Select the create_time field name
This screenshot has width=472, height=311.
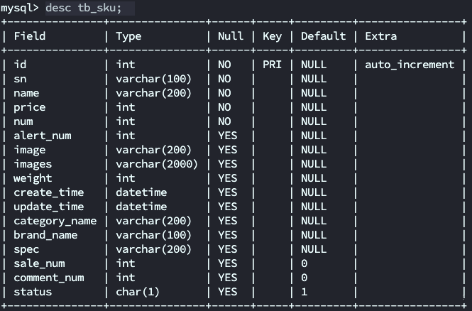pyautogui.click(x=49, y=192)
